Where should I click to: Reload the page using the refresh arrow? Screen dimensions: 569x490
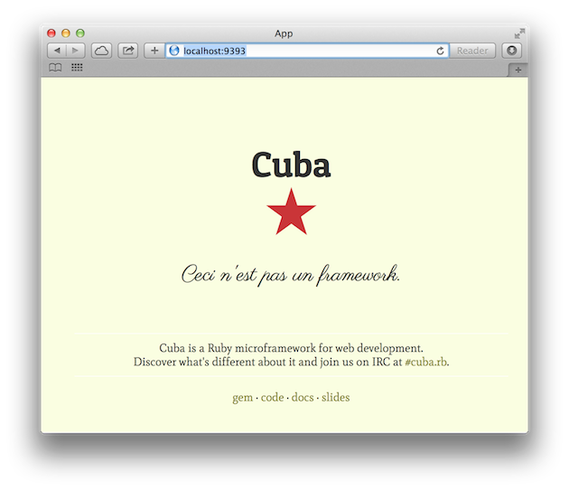coord(441,51)
